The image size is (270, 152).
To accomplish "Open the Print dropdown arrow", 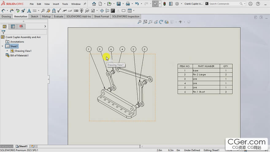I will tap(132, 4).
